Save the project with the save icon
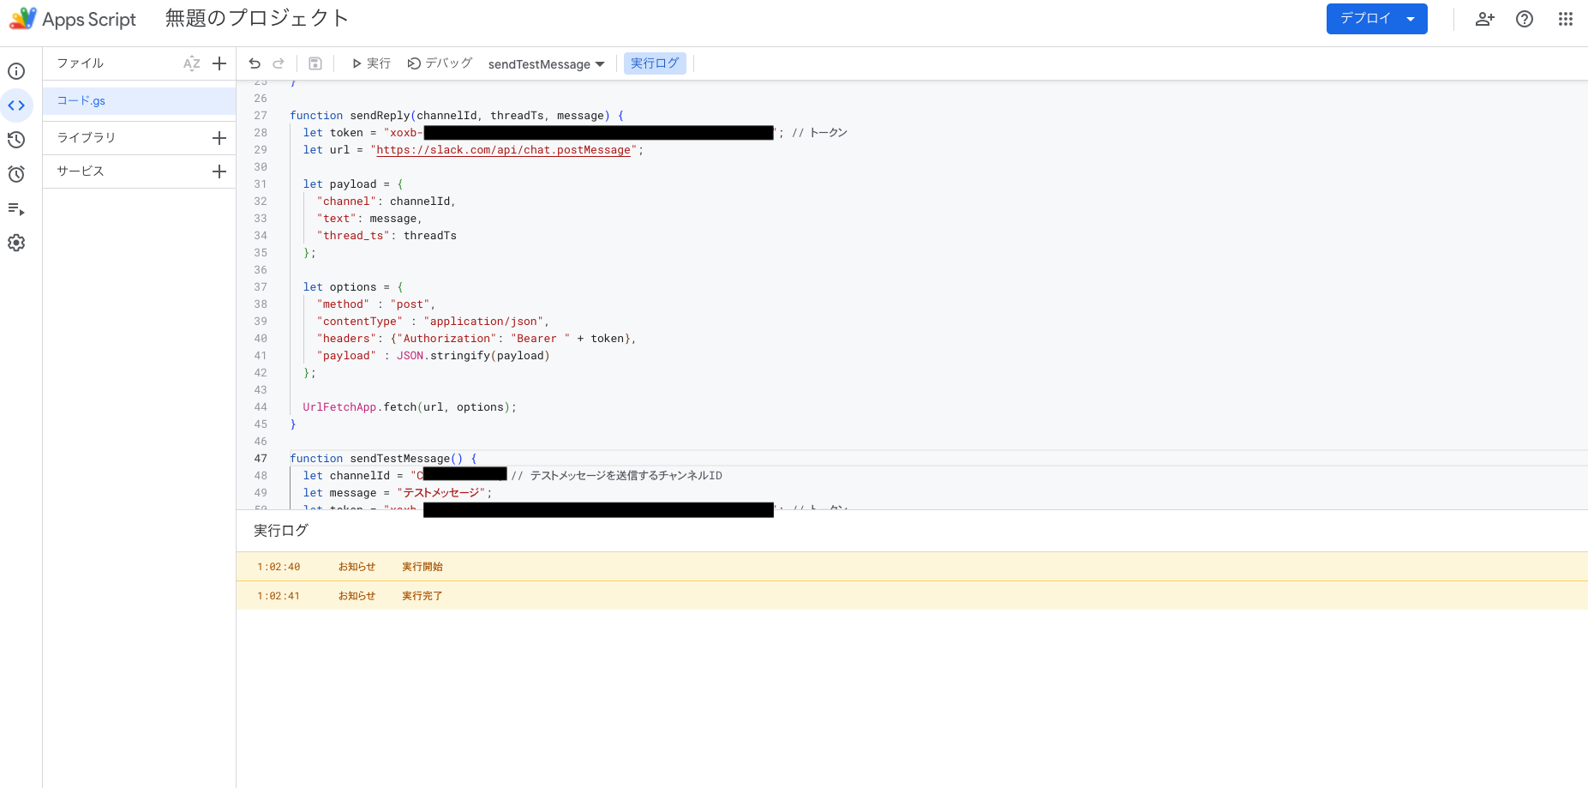This screenshot has height=788, width=1588. click(315, 63)
